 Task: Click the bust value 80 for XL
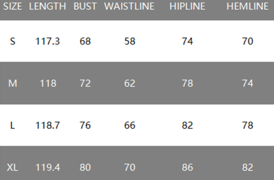pyautogui.click(x=85, y=167)
